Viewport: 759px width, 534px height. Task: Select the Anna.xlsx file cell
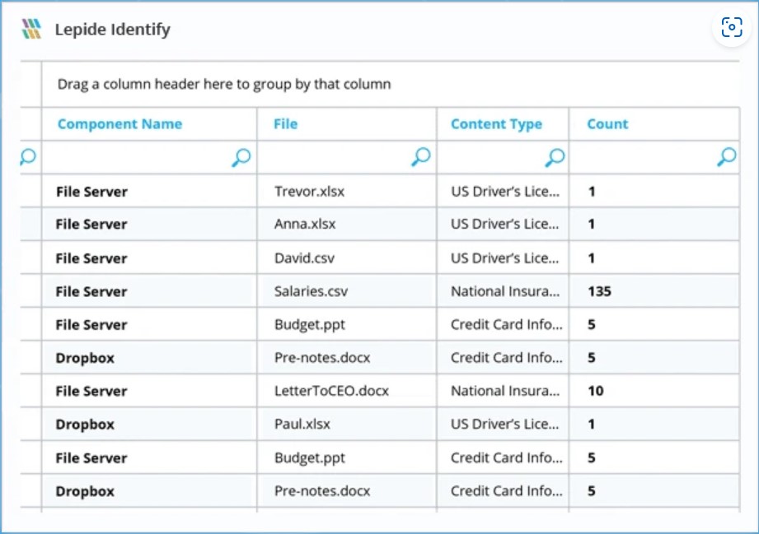point(347,225)
